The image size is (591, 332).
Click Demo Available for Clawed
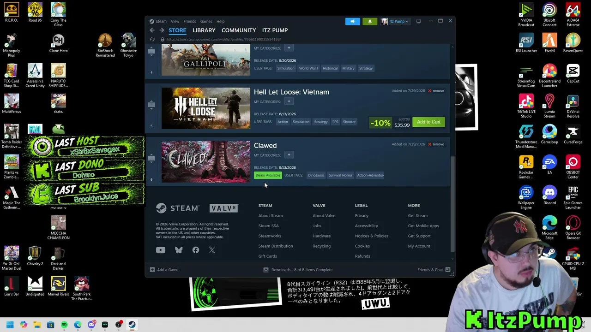(268, 175)
